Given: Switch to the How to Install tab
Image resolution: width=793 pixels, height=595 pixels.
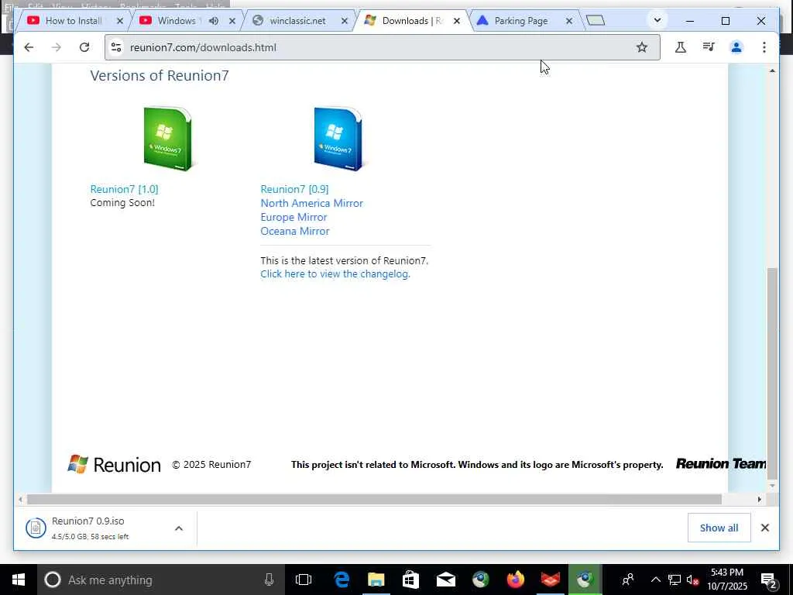Looking at the screenshot, I should [x=73, y=21].
